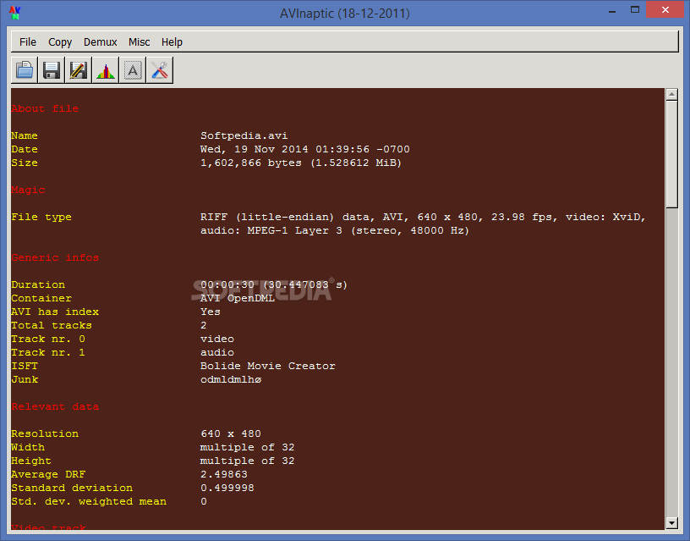Click the 'Name' label
The image size is (690, 541).
click(25, 135)
